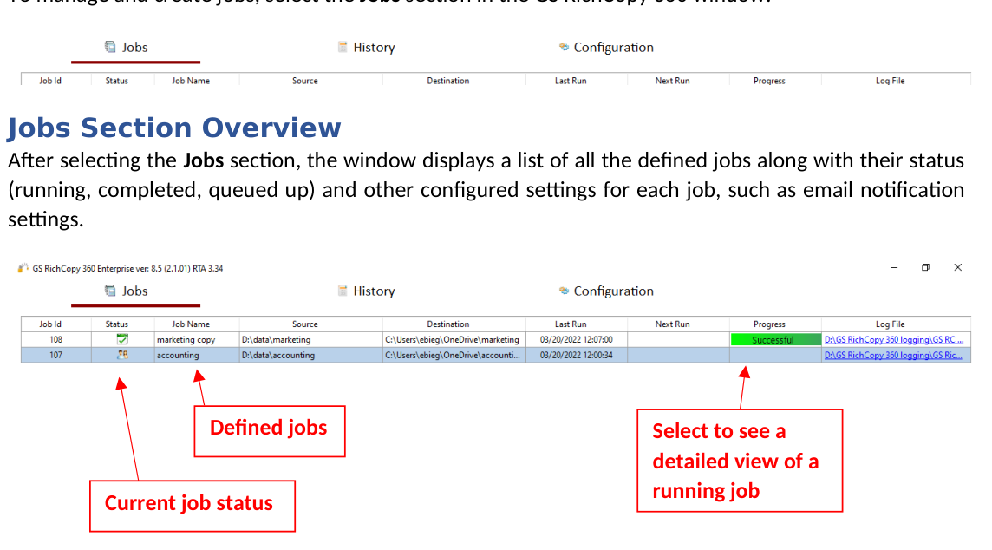Image resolution: width=992 pixels, height=550 pixels.
Task: Click the Jobs tab icon in the GS RichCopy 360 Enterprise window
Action: click(x=110, y=291)
